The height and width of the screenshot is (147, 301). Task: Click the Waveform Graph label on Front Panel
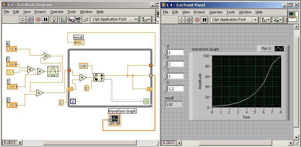[x=205, y=49]
